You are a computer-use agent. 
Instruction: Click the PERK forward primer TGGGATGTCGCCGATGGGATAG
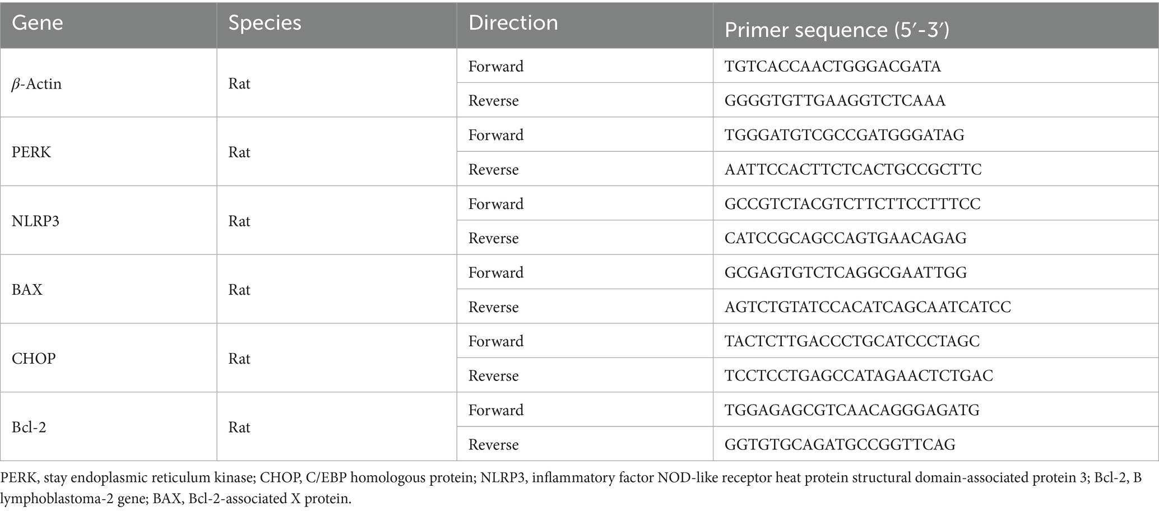(844, 135)
